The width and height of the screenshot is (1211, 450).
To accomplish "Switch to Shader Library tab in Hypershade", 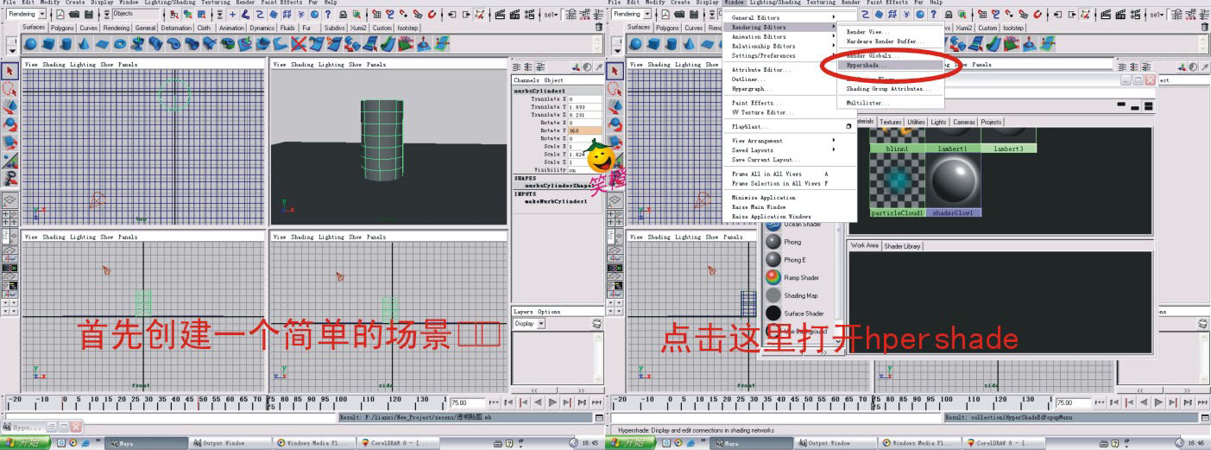I will (902, 245).
